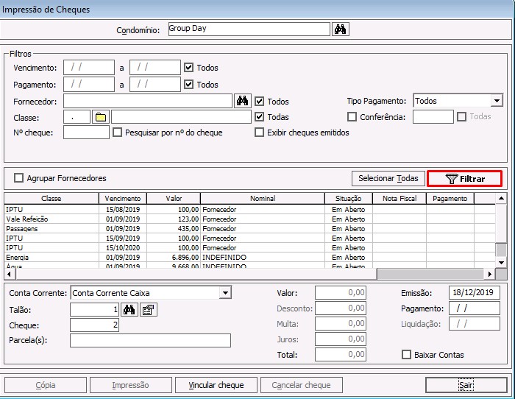
Task: Click Cancelar cheque button
Action: (x=302, y=385)
